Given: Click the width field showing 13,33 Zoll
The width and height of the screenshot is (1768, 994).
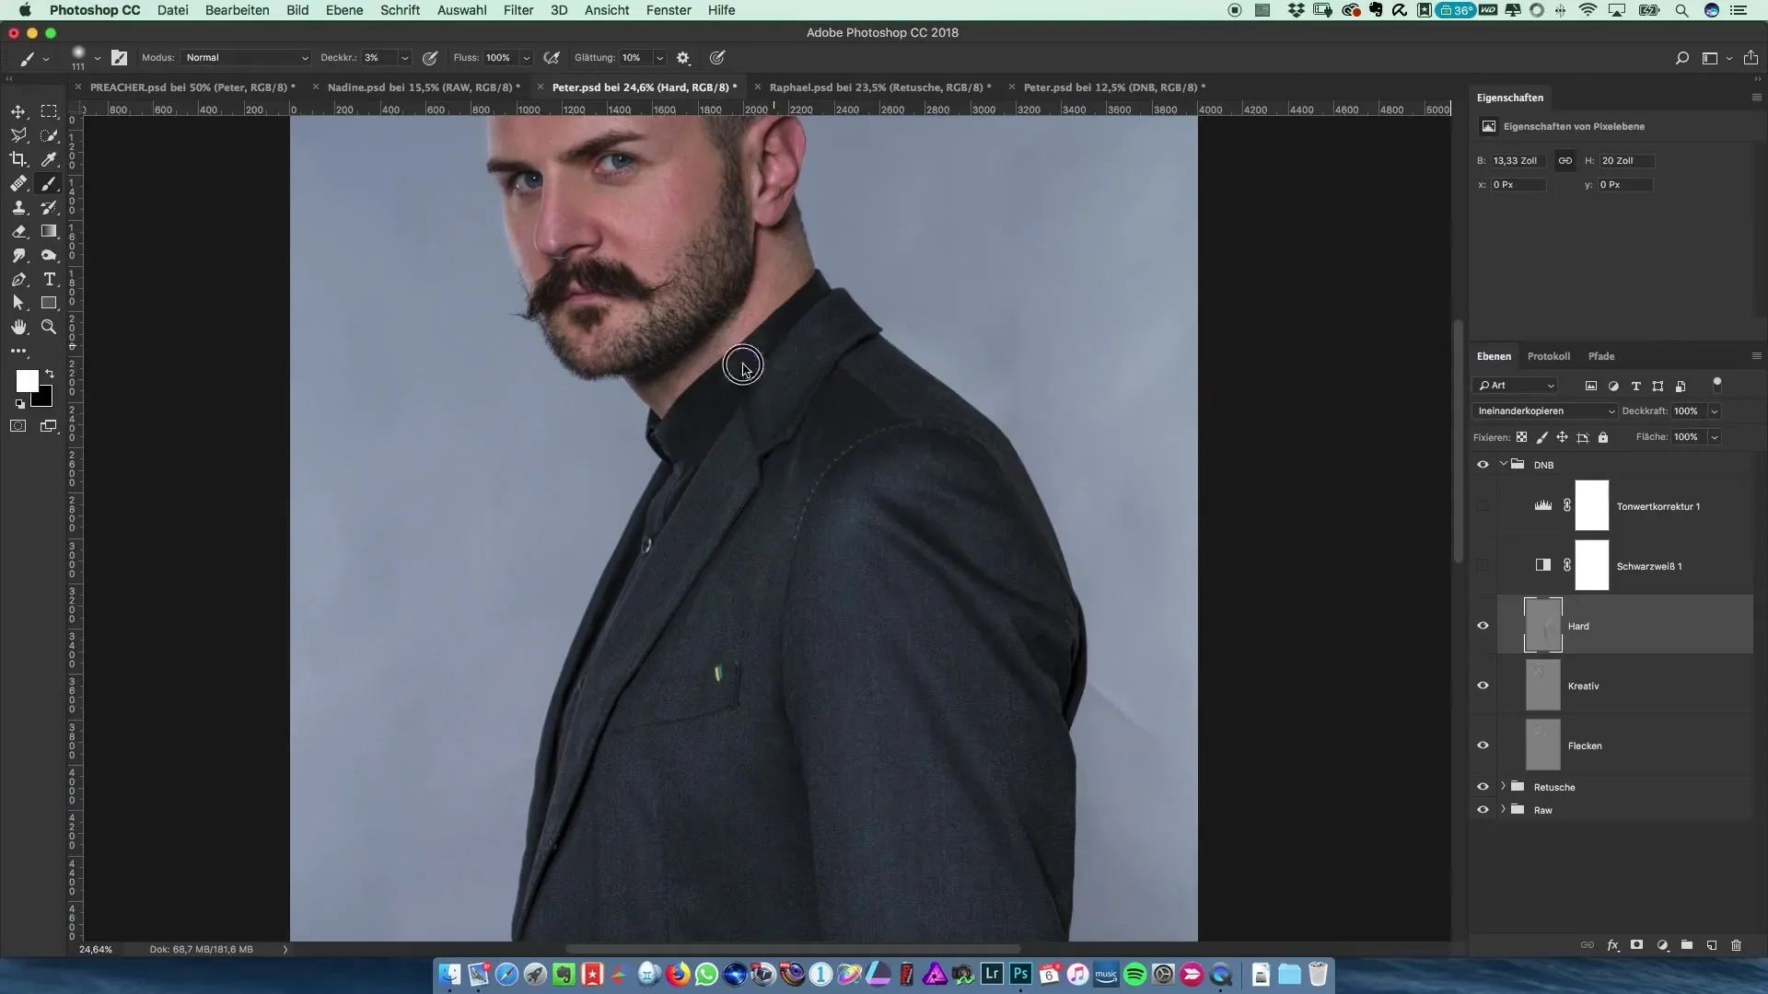Looking at the screenshot, I should pos(1518,161).
